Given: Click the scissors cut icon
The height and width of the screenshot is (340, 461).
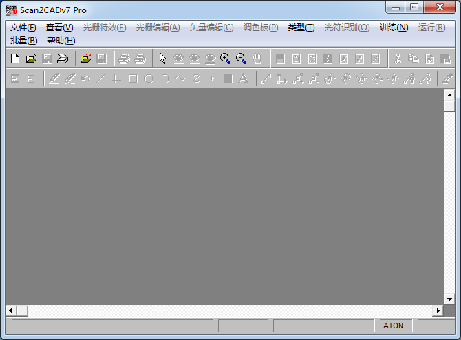Looking at the screenshot, I should (x=397, y=59).
